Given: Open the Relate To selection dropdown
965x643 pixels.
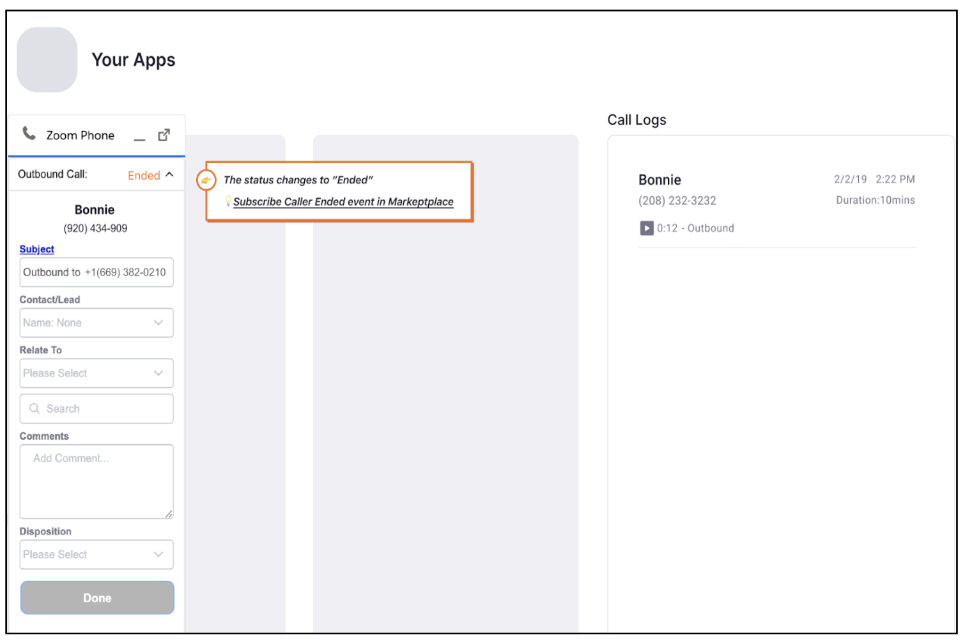Looking at the screenshot, I should [x=158, y=373].
